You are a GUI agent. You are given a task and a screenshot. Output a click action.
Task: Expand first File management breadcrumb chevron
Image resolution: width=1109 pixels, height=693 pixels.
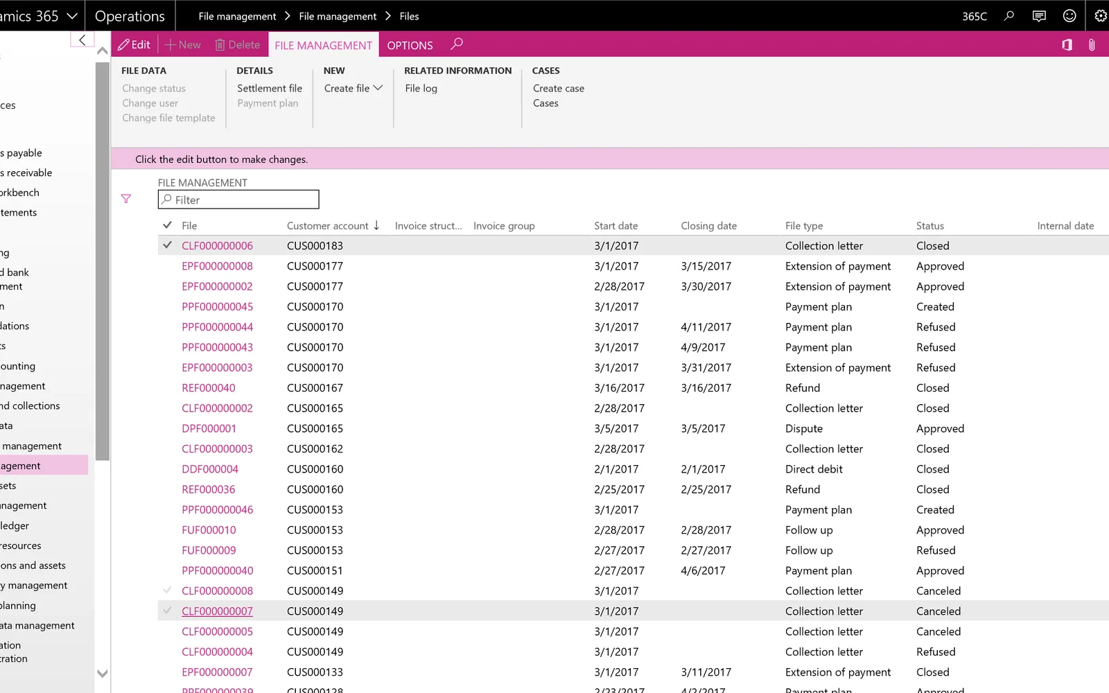287,16
